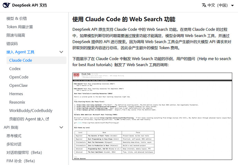Click the DeepSeek whale logo icon

(x=7, y=5)
